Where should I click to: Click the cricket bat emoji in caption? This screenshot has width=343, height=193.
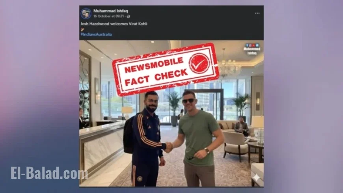pyautogui.click(x=82, y=29)
